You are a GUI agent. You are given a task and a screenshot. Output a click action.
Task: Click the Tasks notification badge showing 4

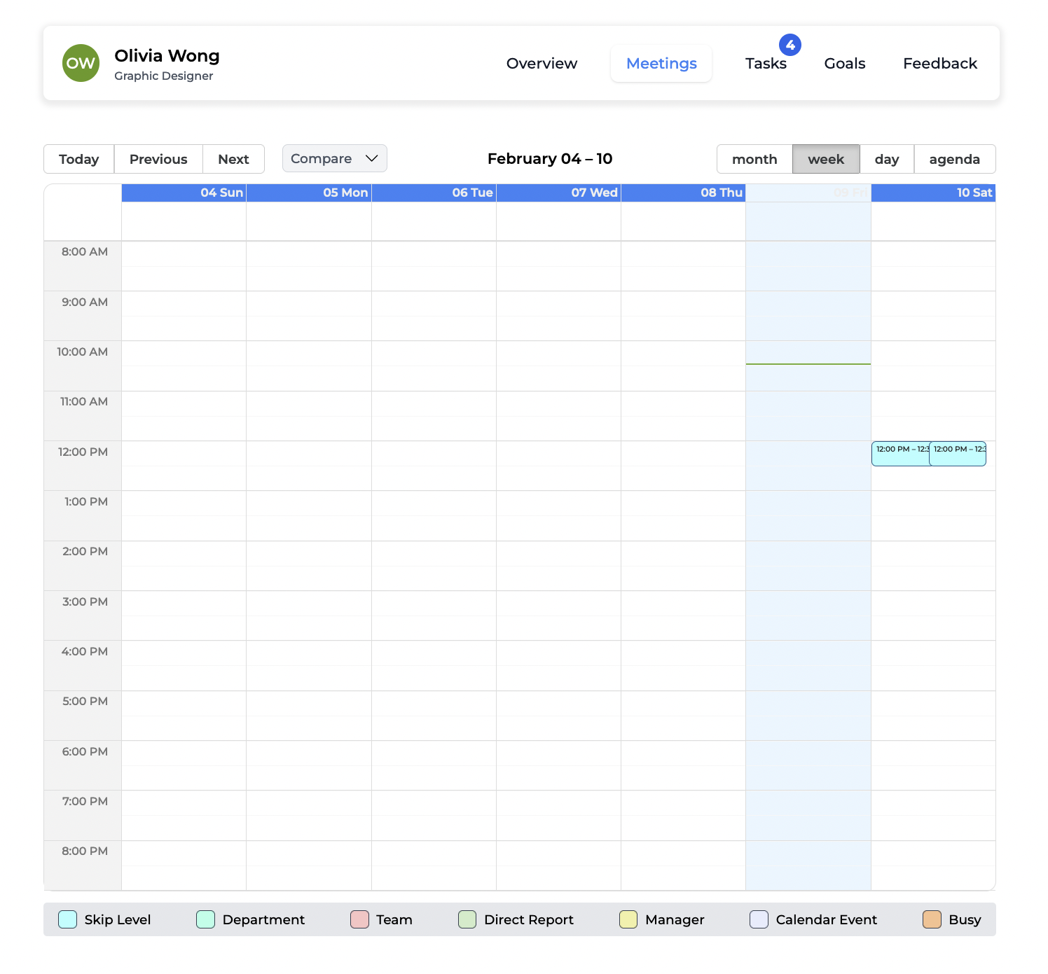click(x=790, y=45)
